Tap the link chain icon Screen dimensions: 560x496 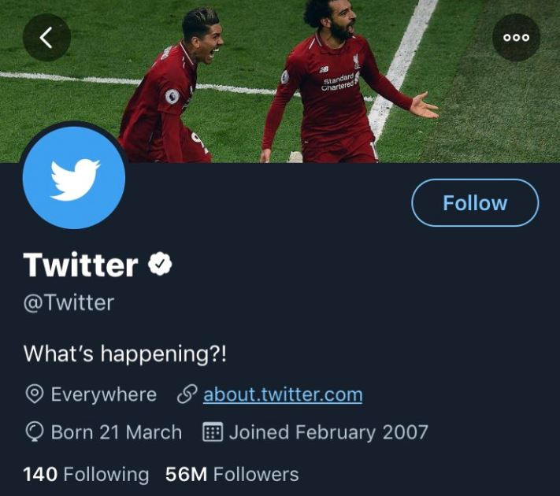point(187,394)
